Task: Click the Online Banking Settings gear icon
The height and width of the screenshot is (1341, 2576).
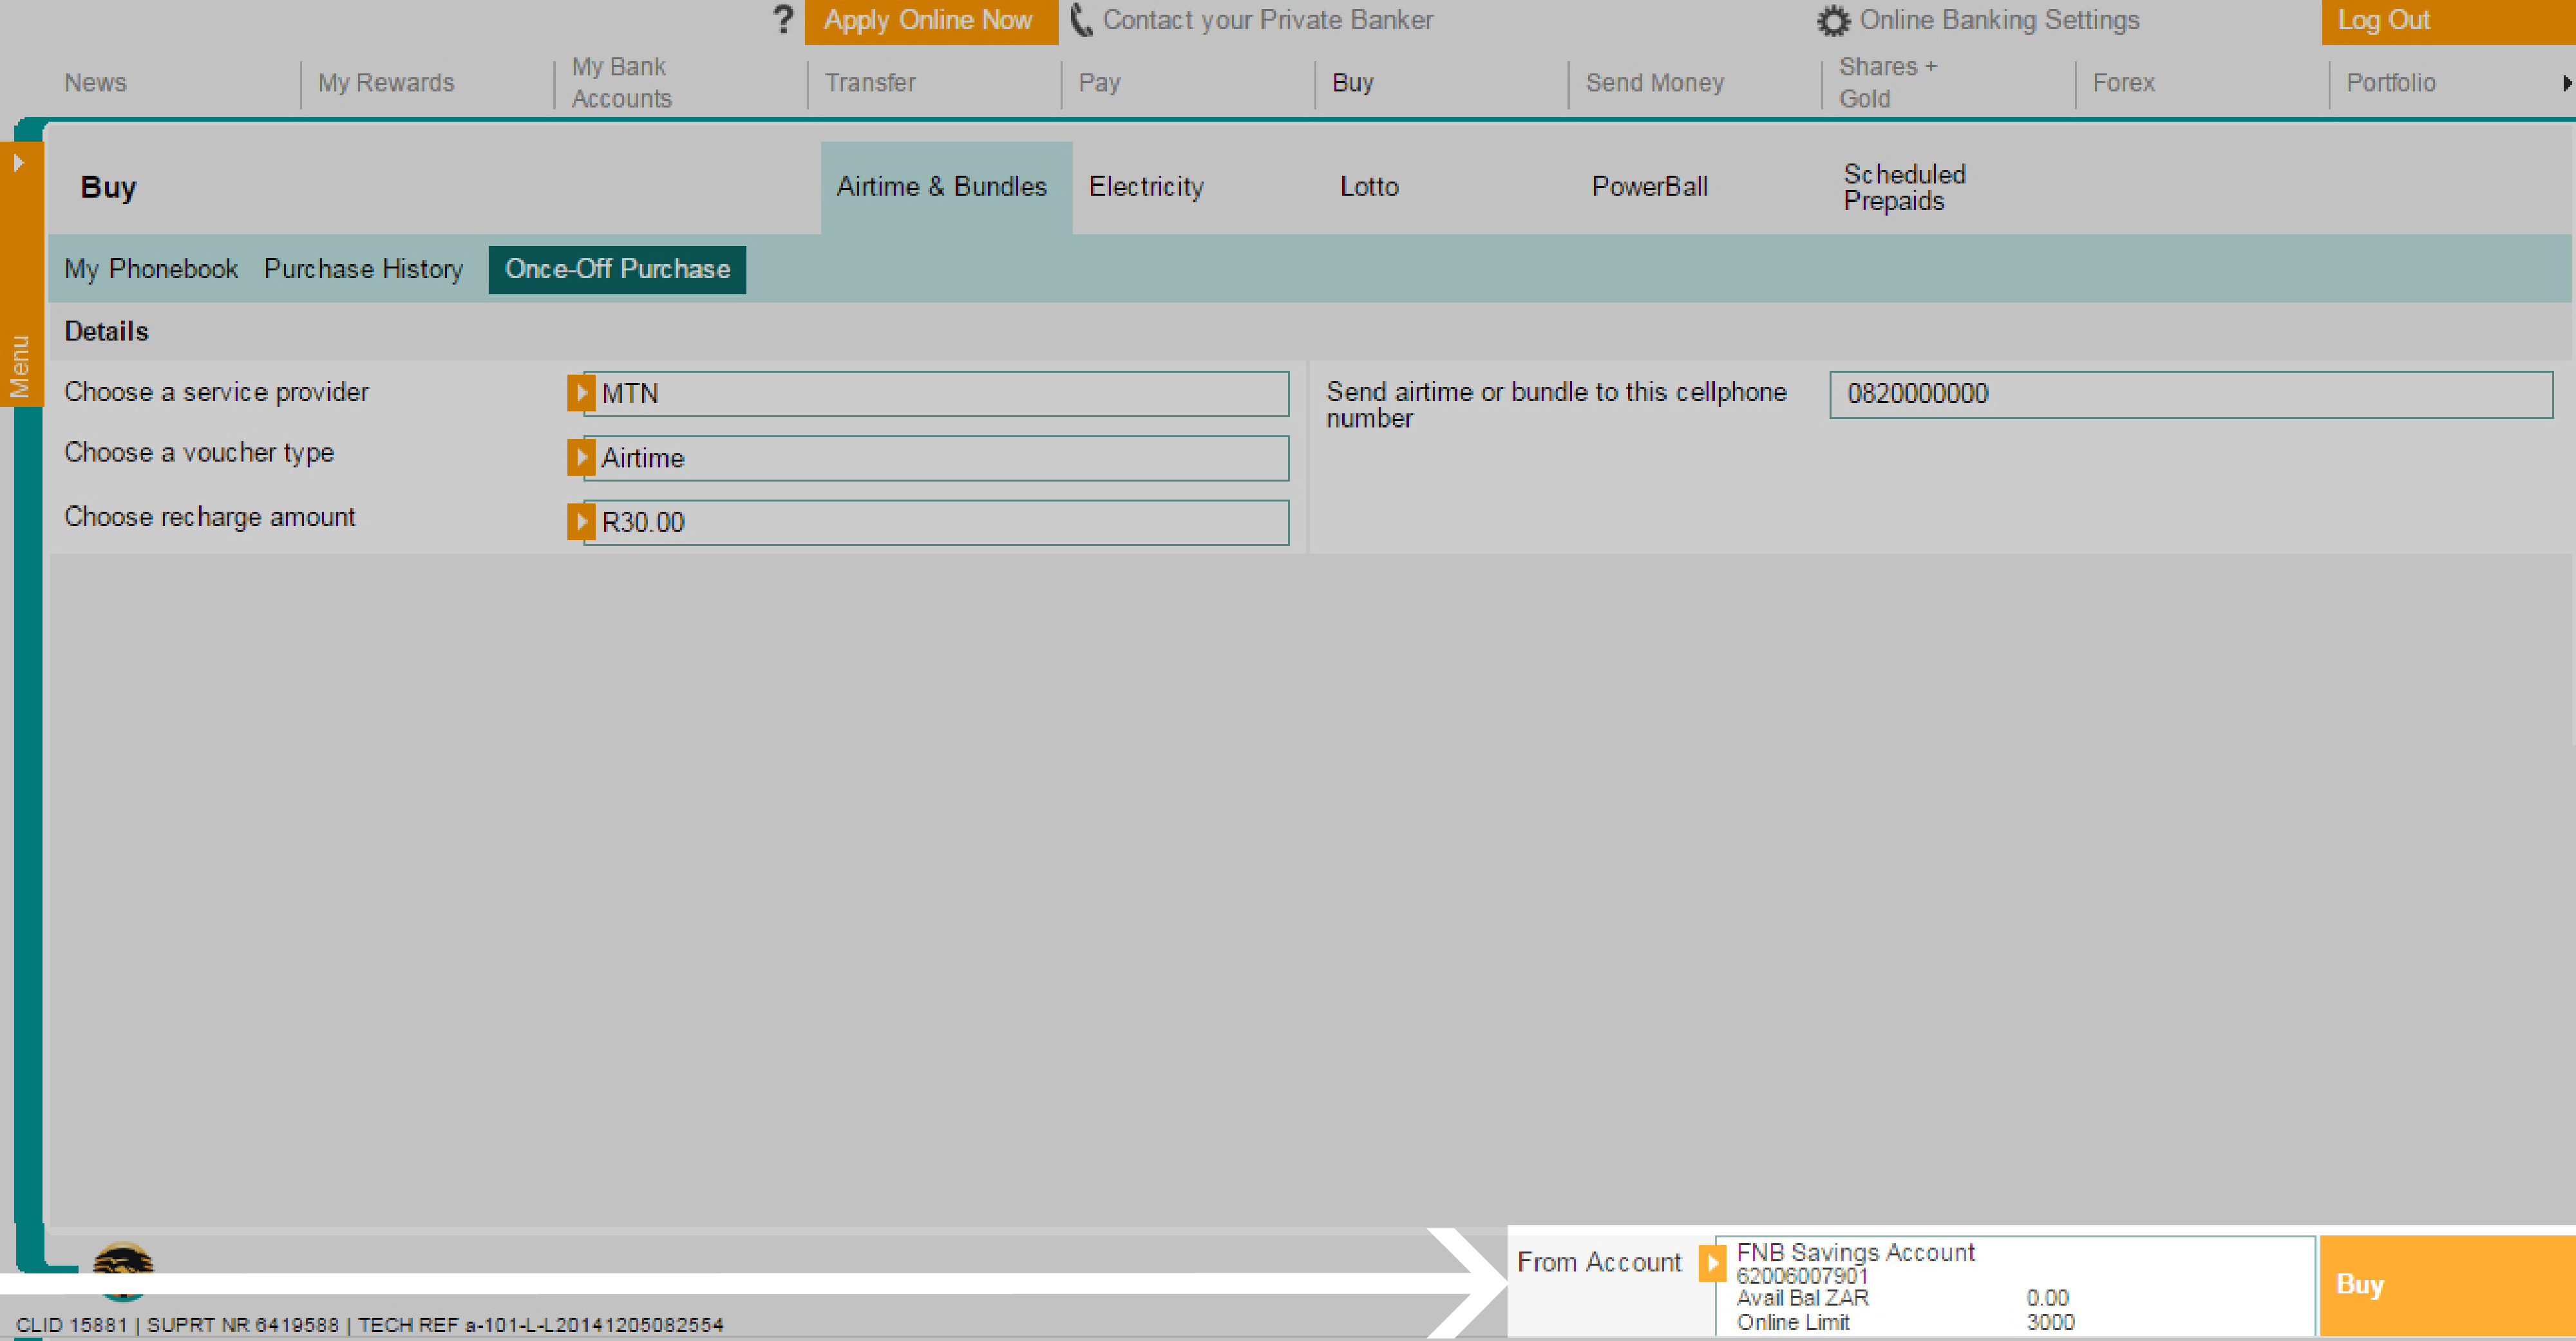Action: pos(1832,21)
